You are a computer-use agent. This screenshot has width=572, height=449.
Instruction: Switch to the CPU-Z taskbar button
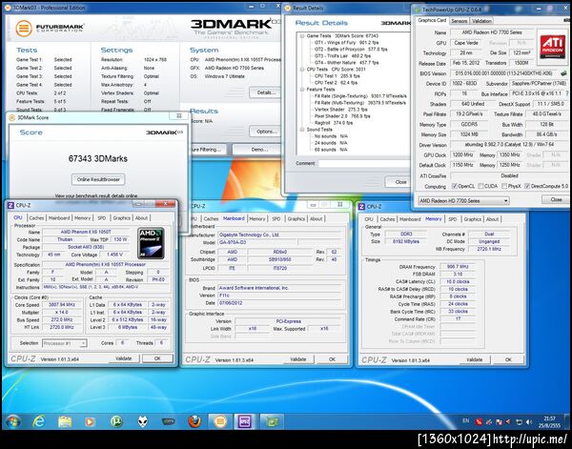[245, 421]
